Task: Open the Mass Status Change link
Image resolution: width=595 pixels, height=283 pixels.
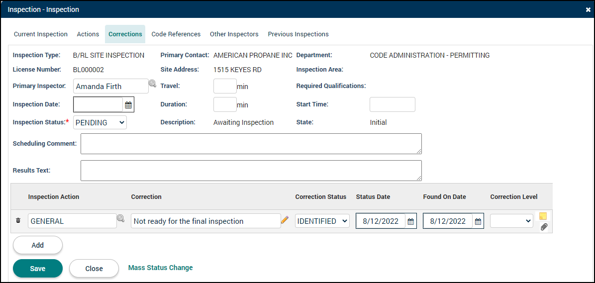Action: 161,268
